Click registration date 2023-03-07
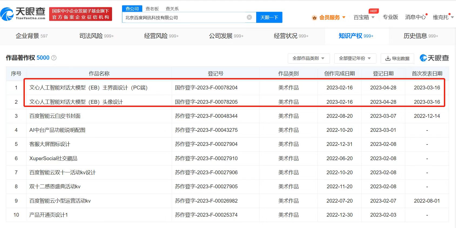The width and height of the screenshot is (456, 228). click(383, 116)
